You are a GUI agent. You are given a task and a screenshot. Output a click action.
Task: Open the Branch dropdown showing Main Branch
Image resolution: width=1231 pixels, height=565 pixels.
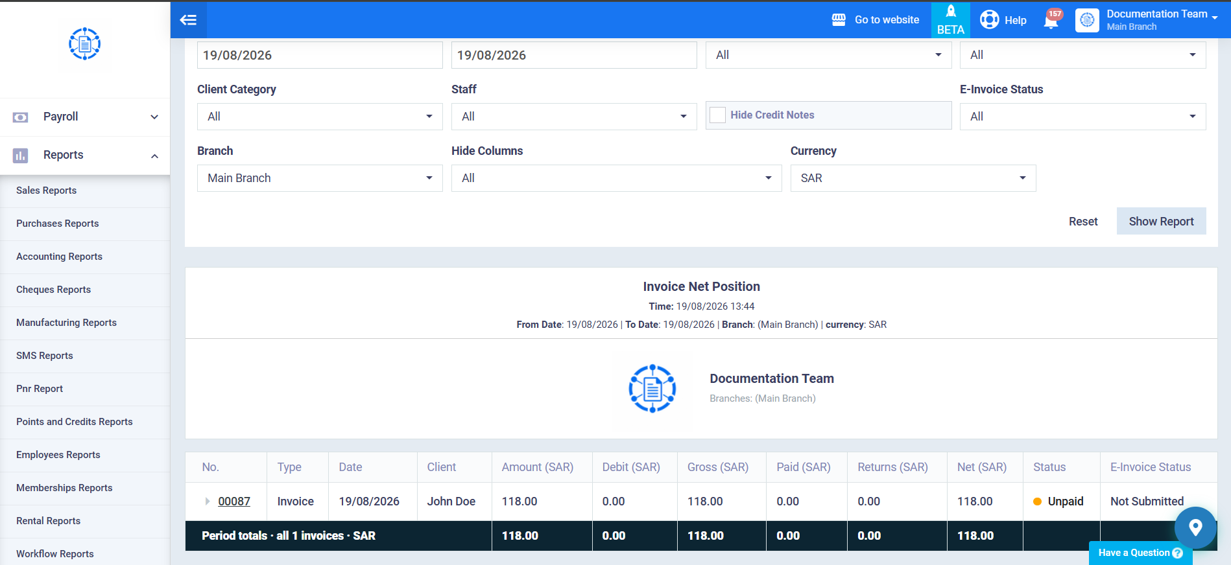320,178
